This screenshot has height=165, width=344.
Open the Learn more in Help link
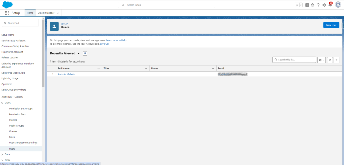(x=116, y=40)
